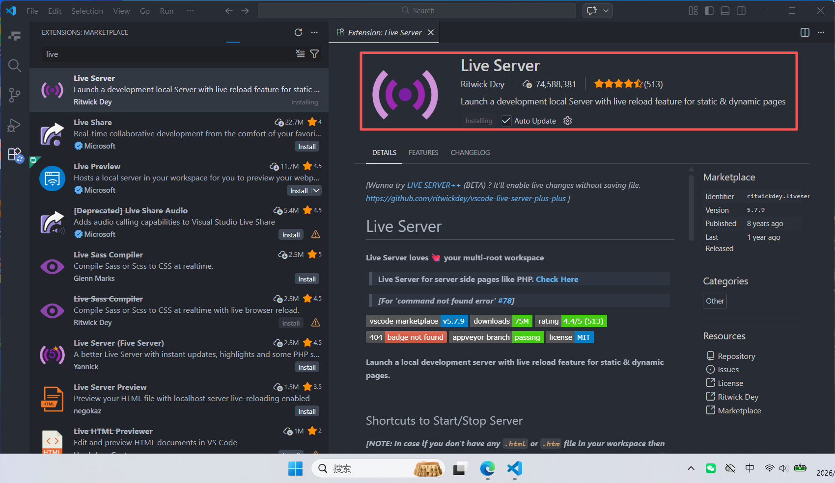The width and height of the screenshot is (835, 483).
Task: Refresh the extensions marketplace list
Action: tap(298, 32)
